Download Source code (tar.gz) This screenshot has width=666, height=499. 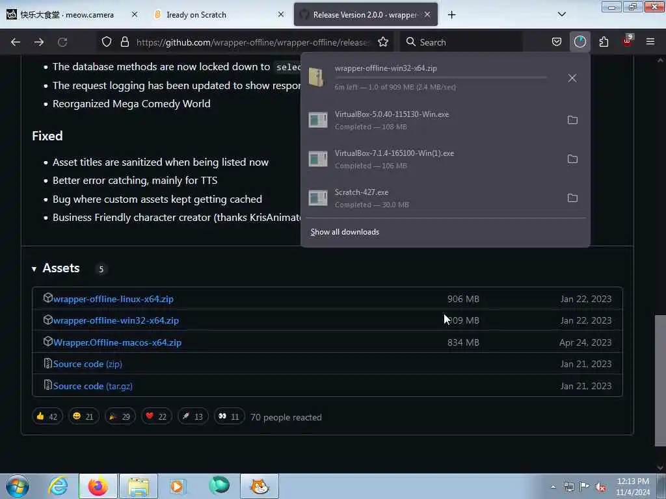(x=92, y=386)
